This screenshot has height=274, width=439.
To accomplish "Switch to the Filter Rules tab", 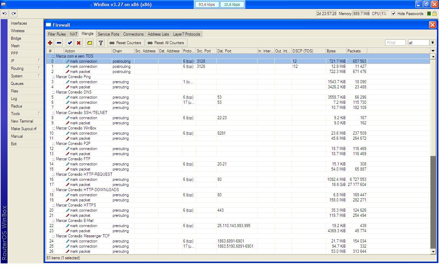I will tap(57, 34).
